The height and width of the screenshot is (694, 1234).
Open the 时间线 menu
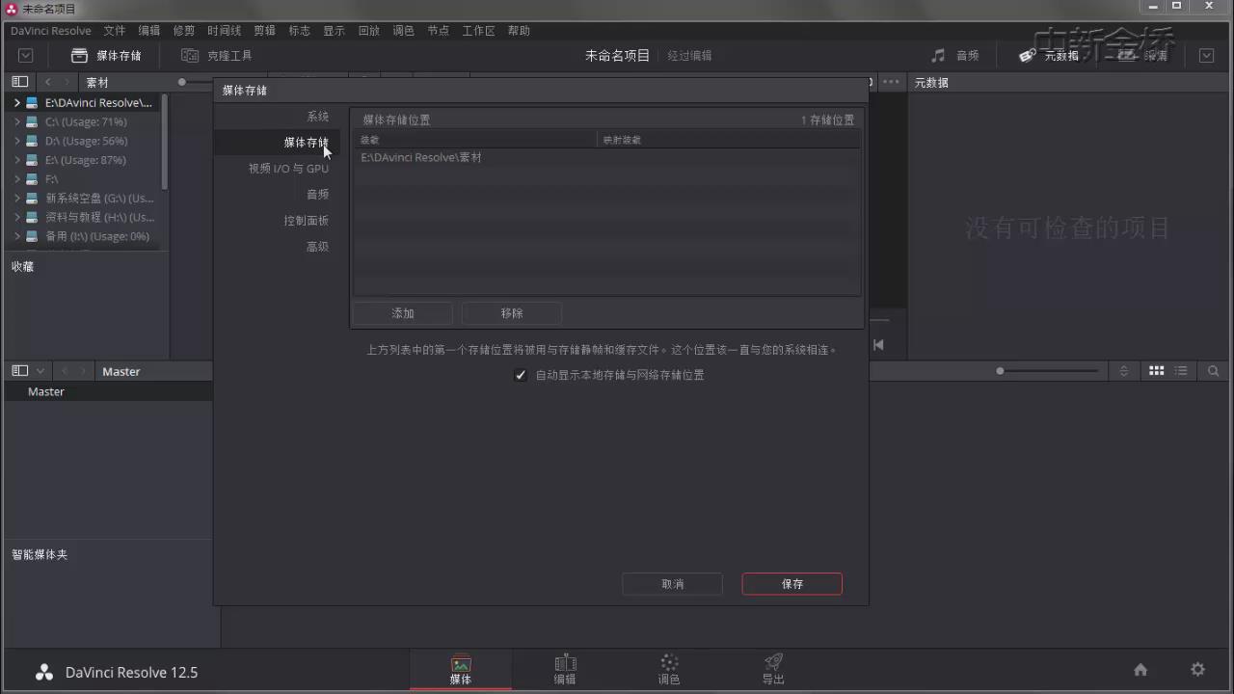[224, 31]
